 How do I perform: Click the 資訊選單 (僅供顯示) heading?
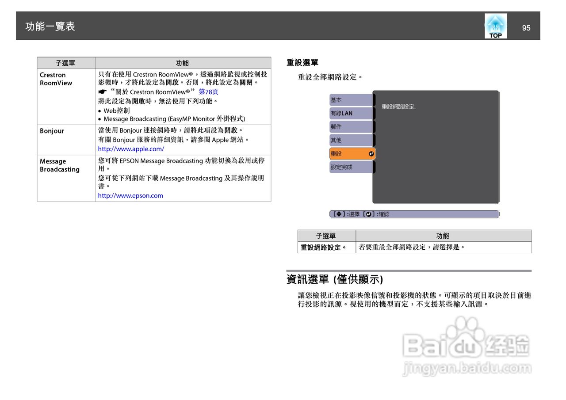[x=335, y=279]
